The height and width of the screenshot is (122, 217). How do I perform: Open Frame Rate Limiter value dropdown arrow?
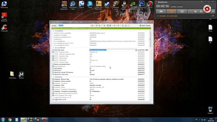pyautogui.click(x=136, y=50)
